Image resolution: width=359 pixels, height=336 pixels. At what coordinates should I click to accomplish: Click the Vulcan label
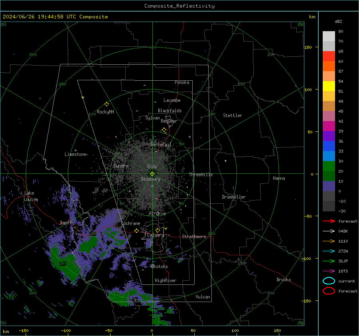click(203, 297)
